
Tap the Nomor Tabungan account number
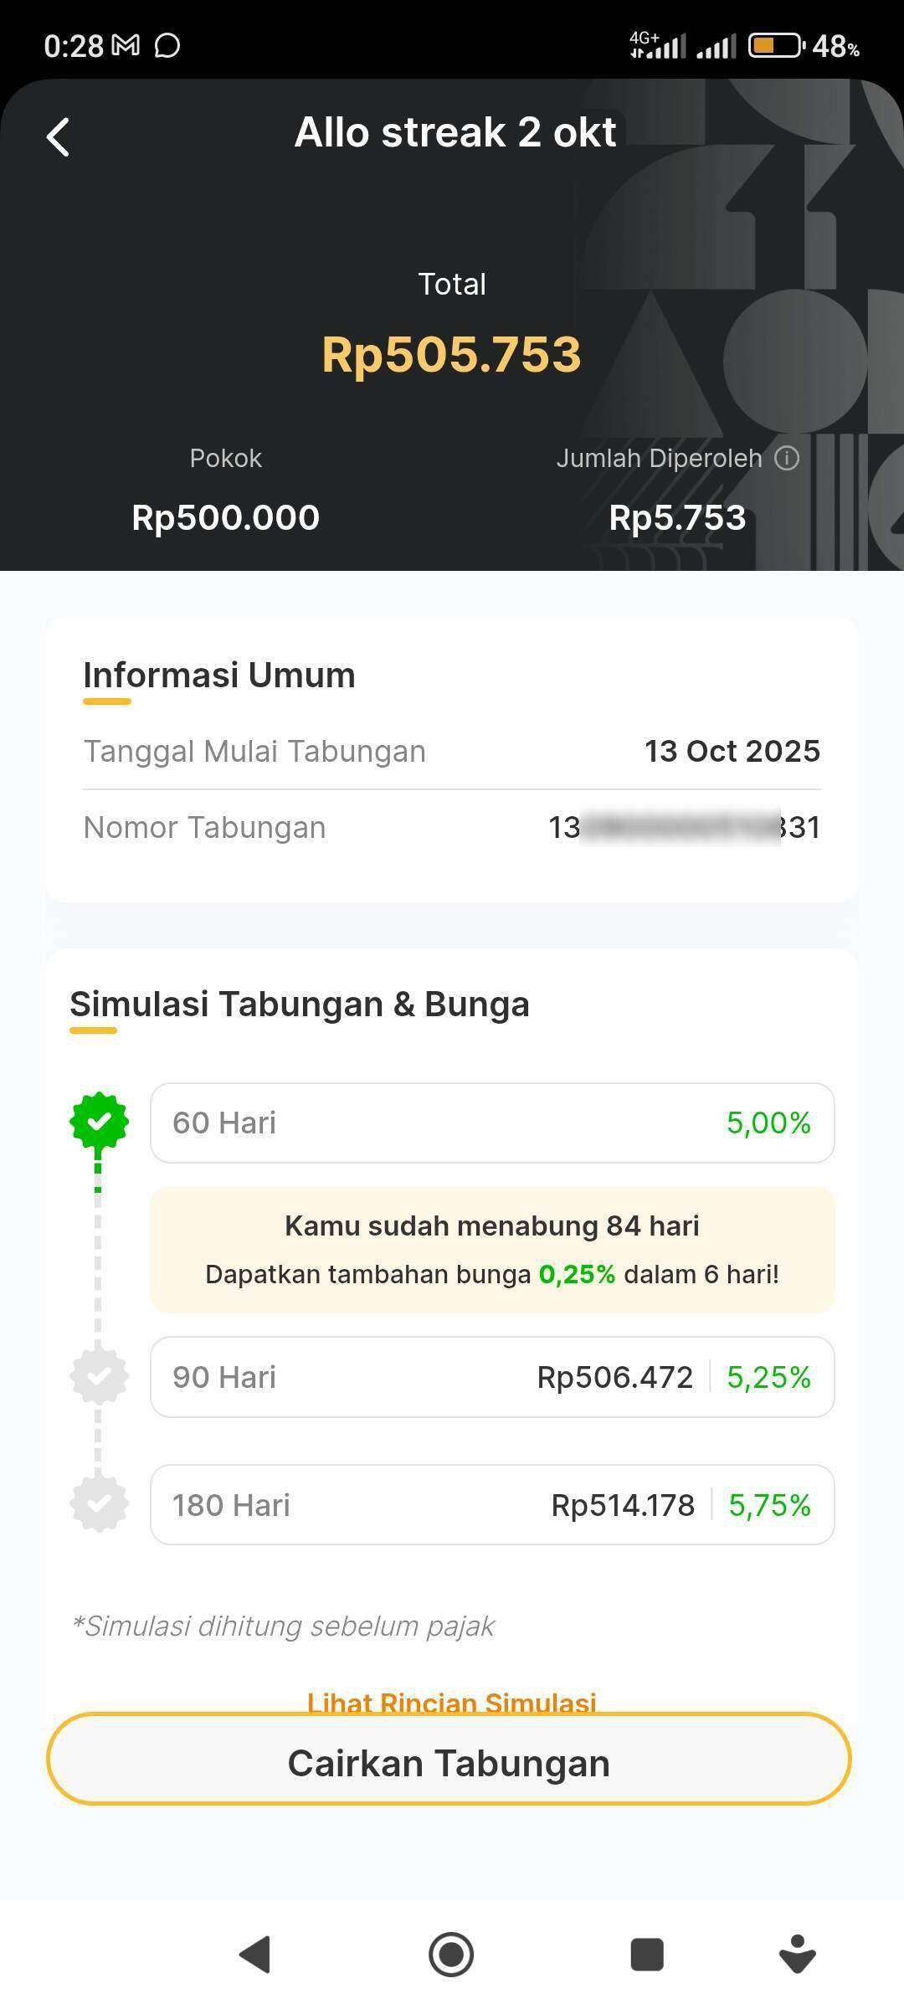[x=684, y=827]
